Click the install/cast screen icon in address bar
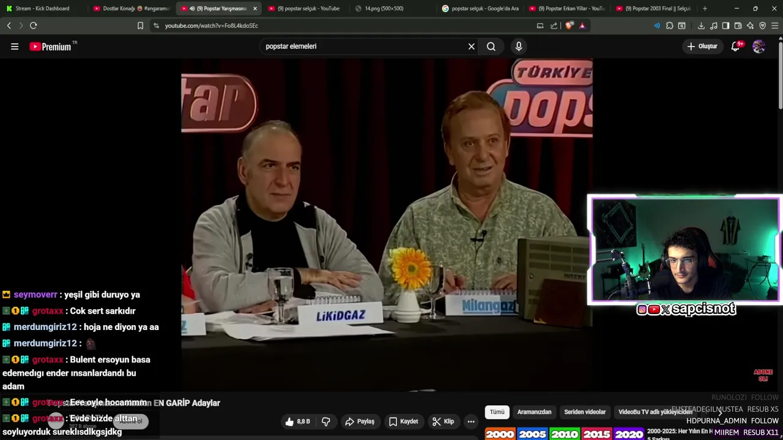The height and width of the screenshot is (440, 783). pyautogui.click(x=540, y=26)
